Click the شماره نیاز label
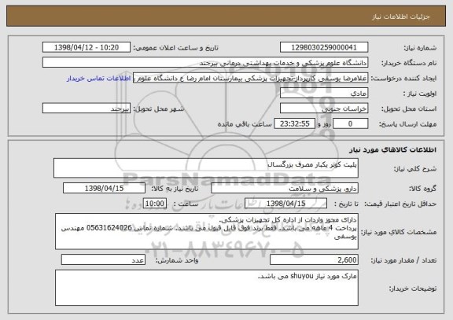 420,48
